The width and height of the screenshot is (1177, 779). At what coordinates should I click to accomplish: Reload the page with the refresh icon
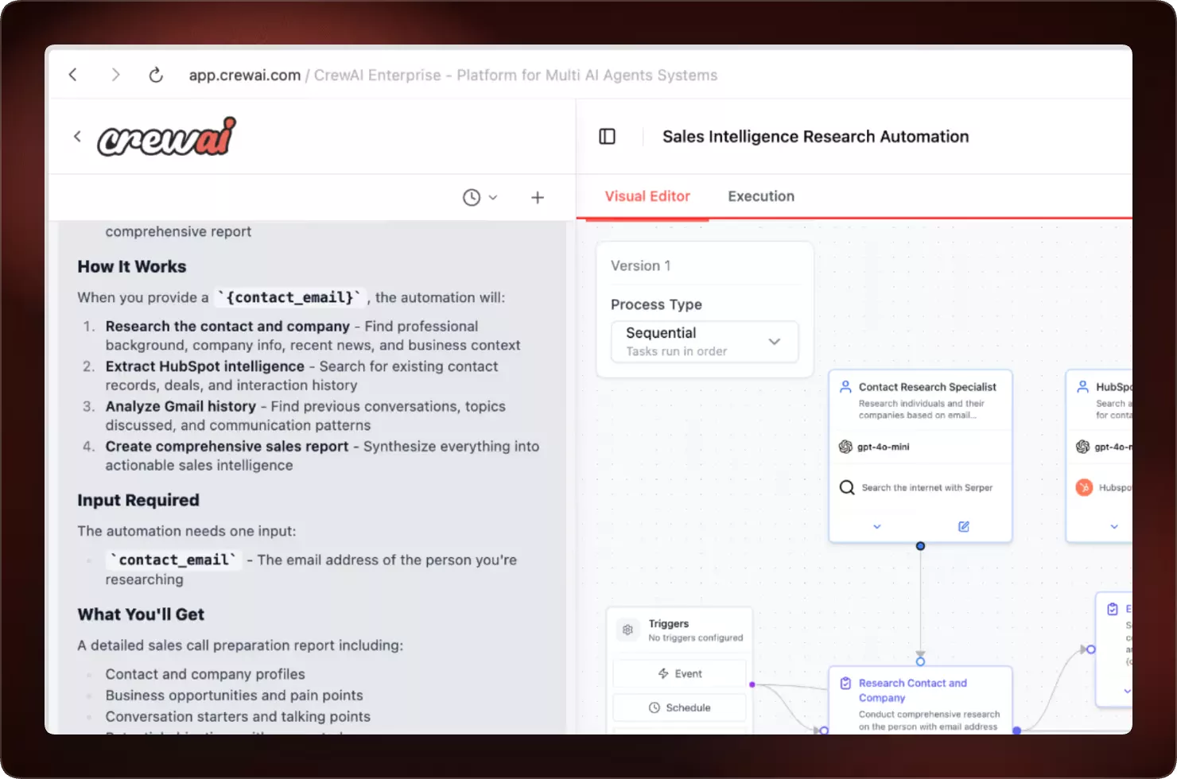pyautogui.click(x=156, y=75)
